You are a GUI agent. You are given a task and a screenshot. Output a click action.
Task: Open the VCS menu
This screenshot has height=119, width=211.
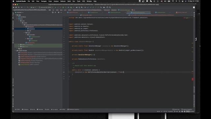point(83,1)
